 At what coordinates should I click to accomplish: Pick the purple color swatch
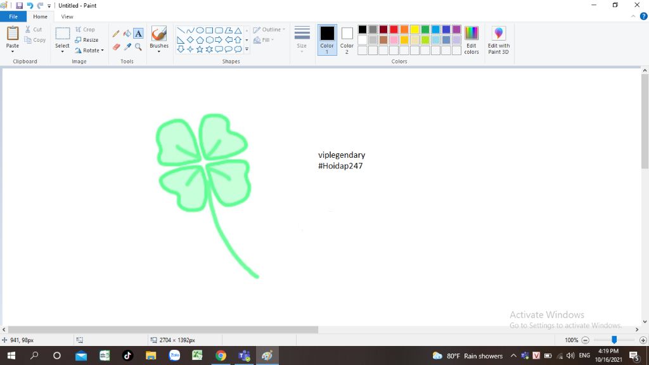coord(456,29)
